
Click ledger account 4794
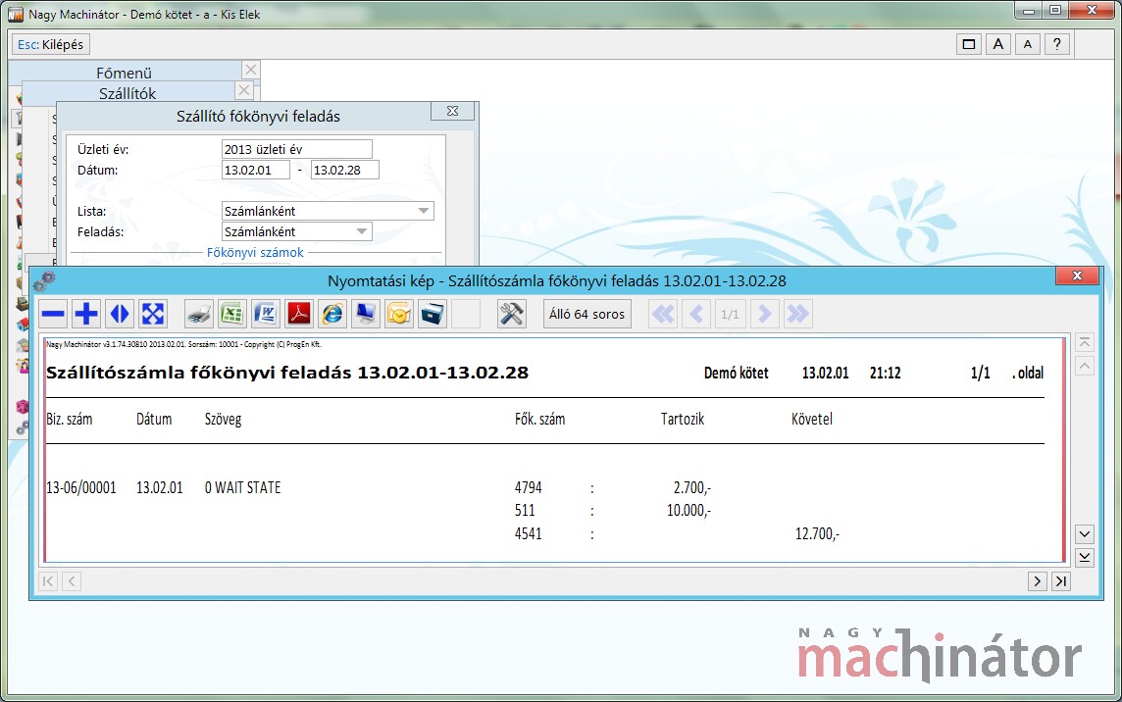click(528, 488)
